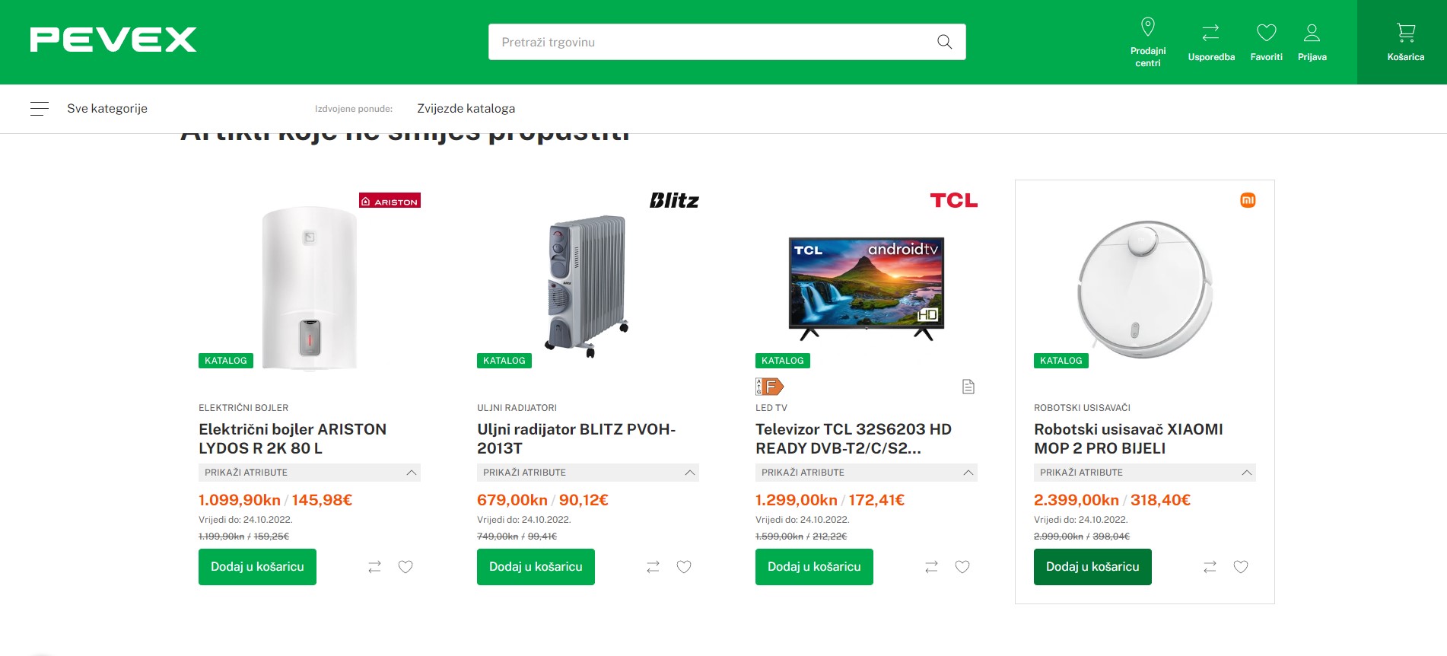1447x656 pixels.
Task: Open Televizor TCL 32S6203 product link
Action: tap(853, 438)
